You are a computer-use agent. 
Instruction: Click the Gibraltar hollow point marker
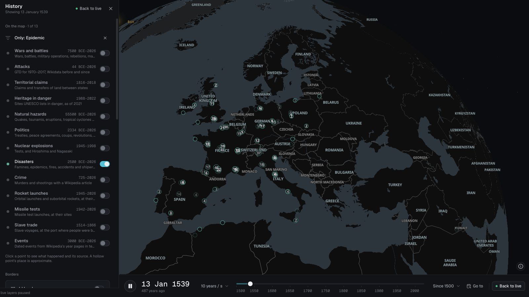[x=200, y=229]
